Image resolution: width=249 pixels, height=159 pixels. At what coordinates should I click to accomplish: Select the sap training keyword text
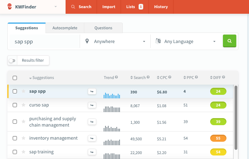pyautogui.click(x=42, y=152)
